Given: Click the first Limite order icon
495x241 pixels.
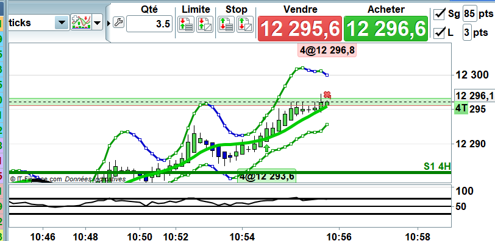Looking at the screenshot, I should tap(186, 24).
